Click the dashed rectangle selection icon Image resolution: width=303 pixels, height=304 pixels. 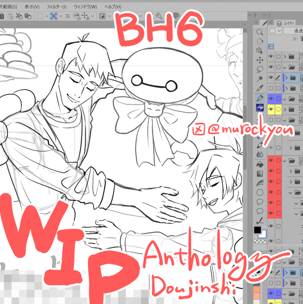point(39,16)
